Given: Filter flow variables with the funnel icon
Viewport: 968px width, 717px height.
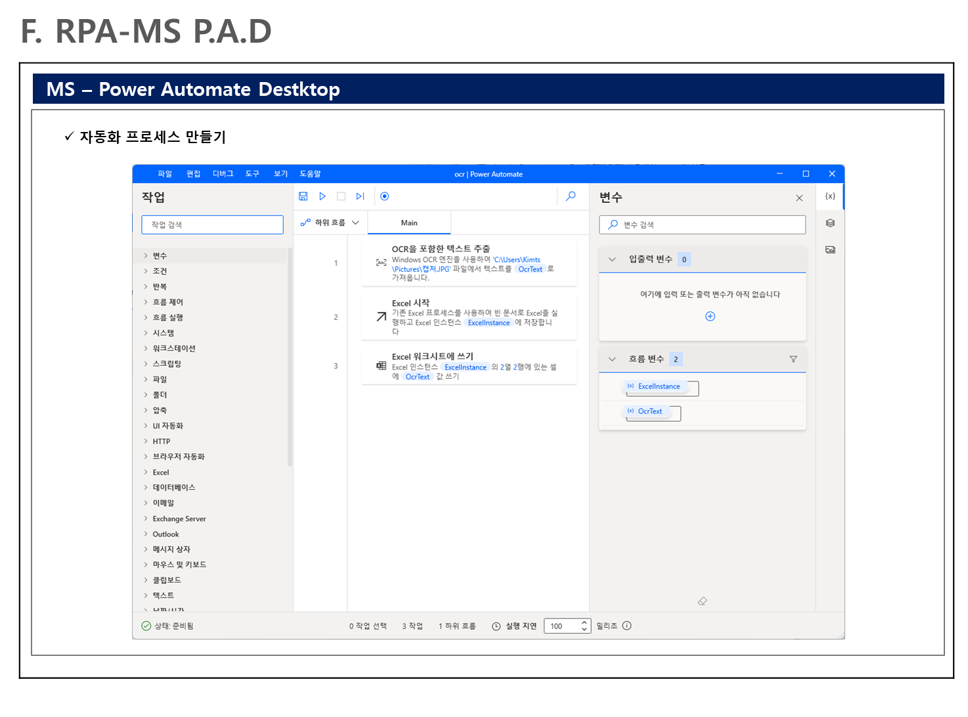Looking at the screenshot, I should coord(793,359).
